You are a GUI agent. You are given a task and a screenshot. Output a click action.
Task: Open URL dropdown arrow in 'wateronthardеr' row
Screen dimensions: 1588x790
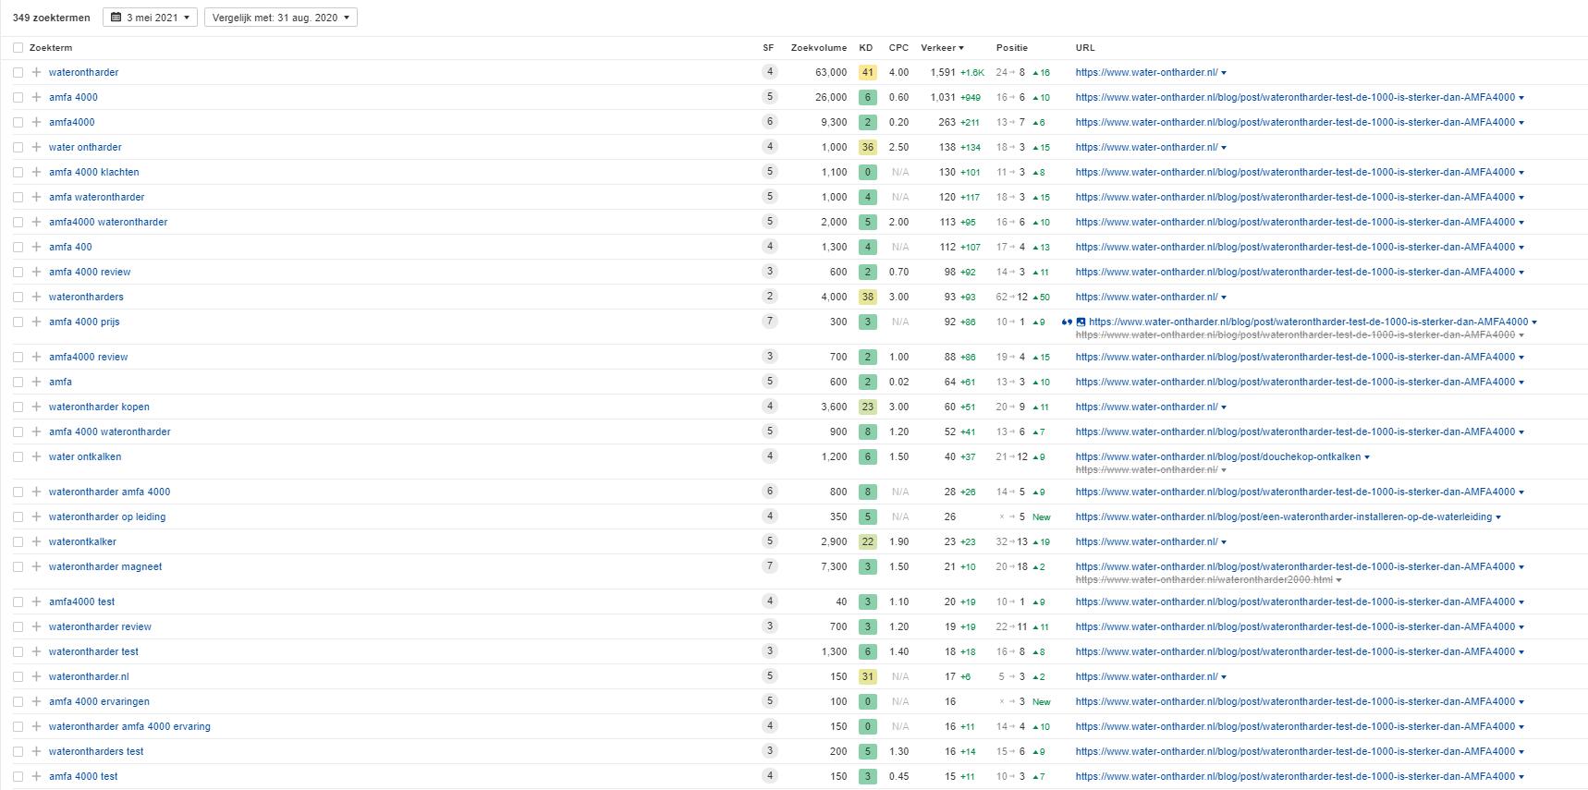[1224, 73]
